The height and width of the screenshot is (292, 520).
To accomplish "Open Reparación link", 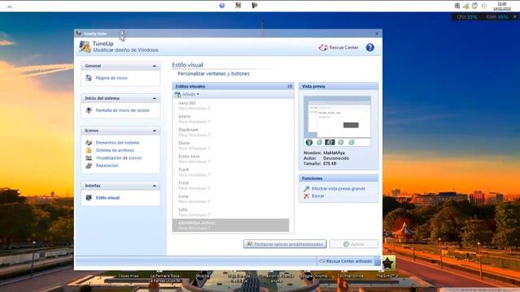I will (106, 165).
